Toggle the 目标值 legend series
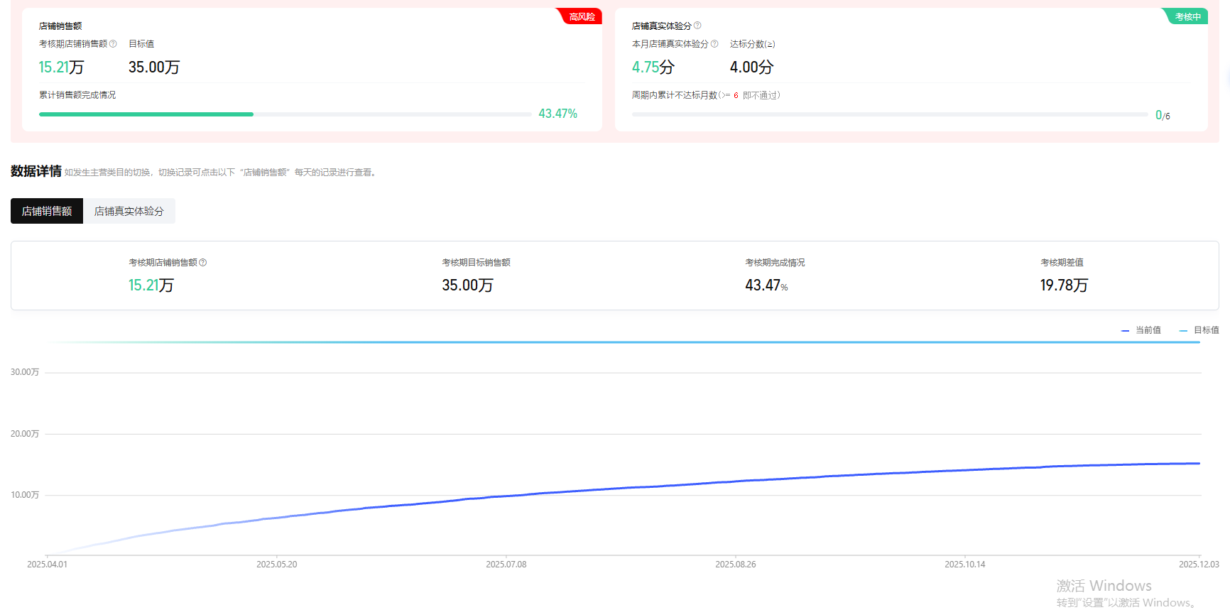This screenshot has height=610, width=1230. coord(1199,330)
